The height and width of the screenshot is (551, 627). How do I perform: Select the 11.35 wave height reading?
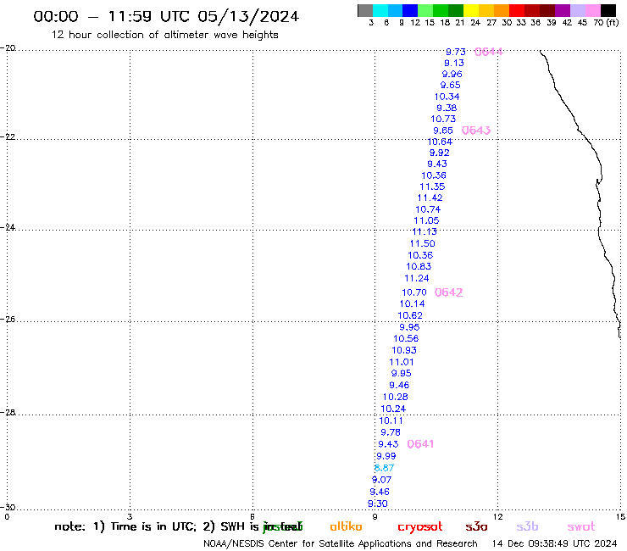(432, 186)
